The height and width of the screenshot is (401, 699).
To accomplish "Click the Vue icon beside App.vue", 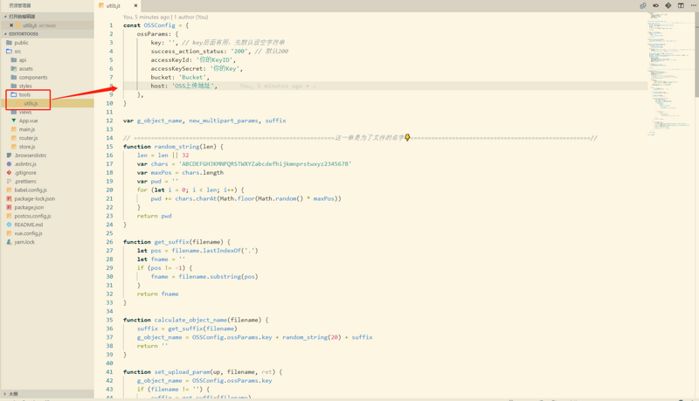I will pyautogui.click(x=14, y=121).
